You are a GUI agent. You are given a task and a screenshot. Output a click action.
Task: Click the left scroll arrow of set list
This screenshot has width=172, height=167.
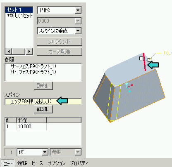point(9,52)
